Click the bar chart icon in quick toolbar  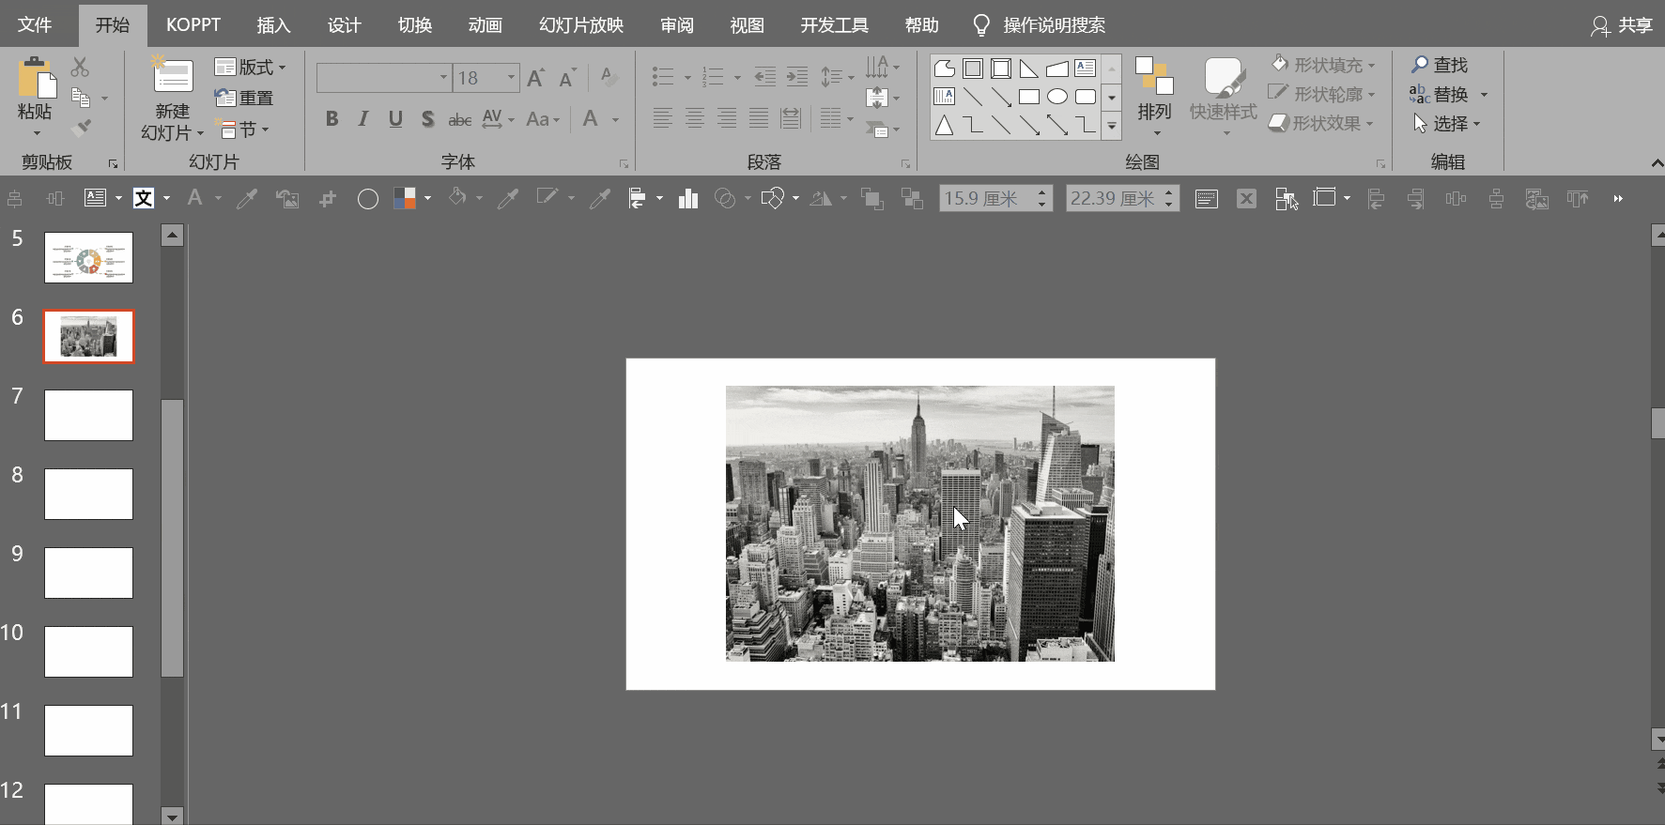[x=688, y=198]
